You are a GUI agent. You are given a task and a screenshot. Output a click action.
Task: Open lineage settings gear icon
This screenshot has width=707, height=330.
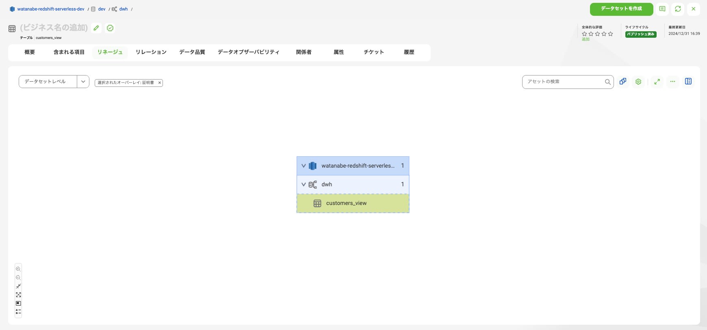pos(638,82)
